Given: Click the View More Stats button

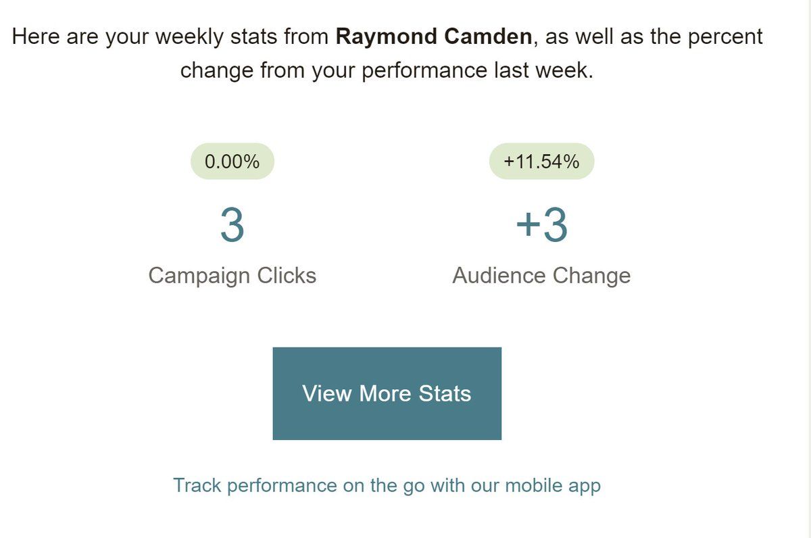Looking at the screenshot, I should point(387,393).
